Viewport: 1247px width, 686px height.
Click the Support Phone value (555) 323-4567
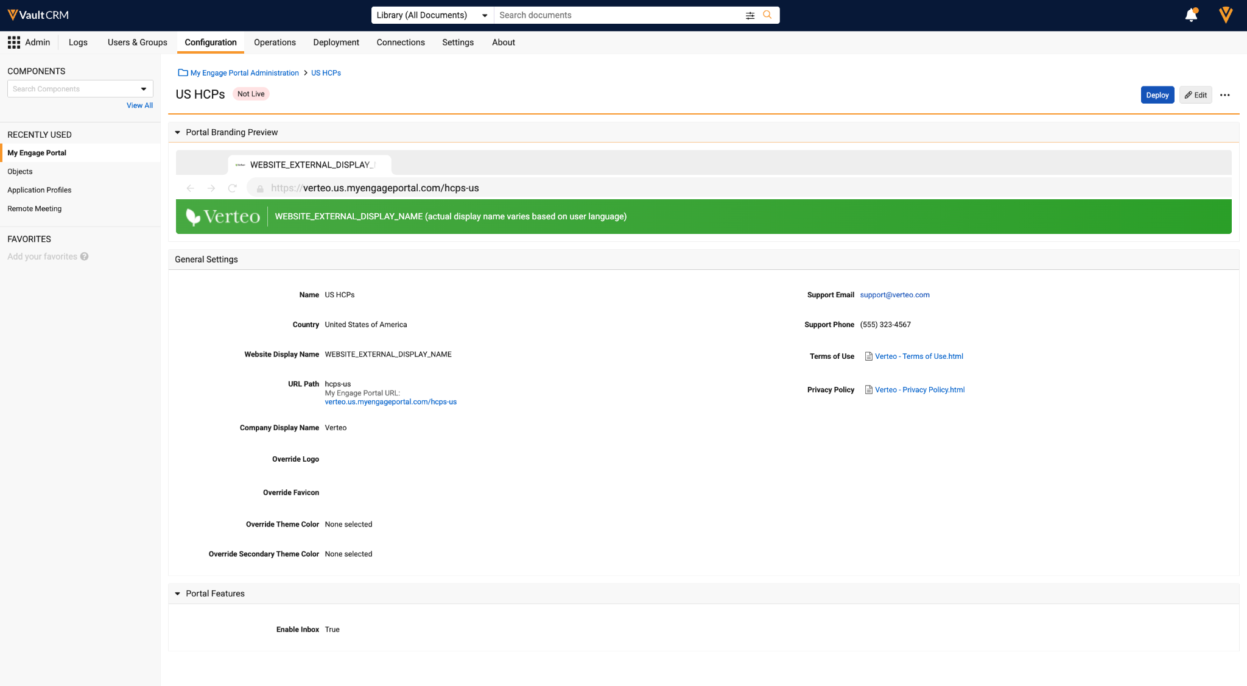tap(885, 325)
